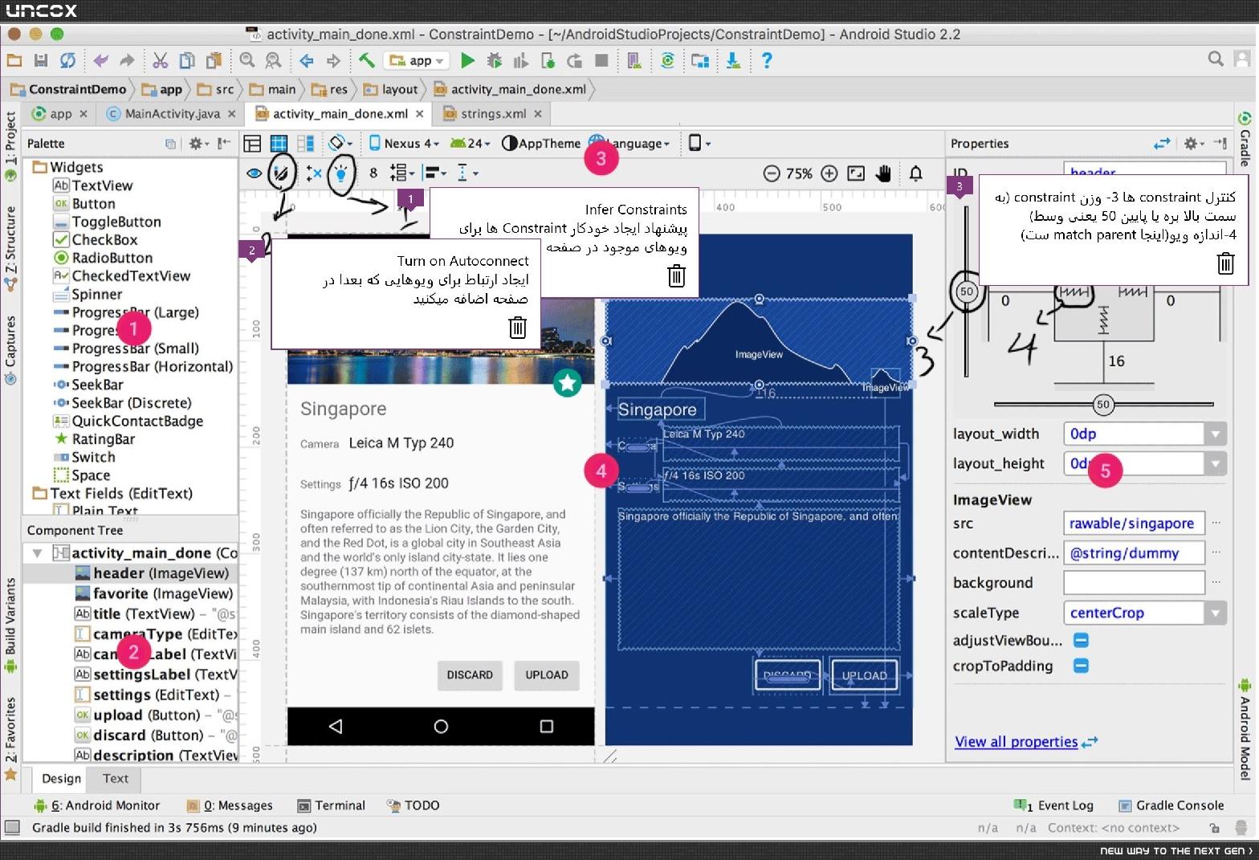Screen dimensions: 1259x860
Task: Click the Cut scissors icon
Action: click(160, 60)
